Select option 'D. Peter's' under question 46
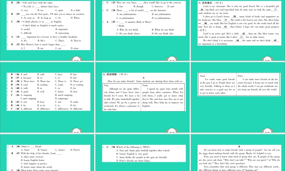 click(x=75, y=150)
